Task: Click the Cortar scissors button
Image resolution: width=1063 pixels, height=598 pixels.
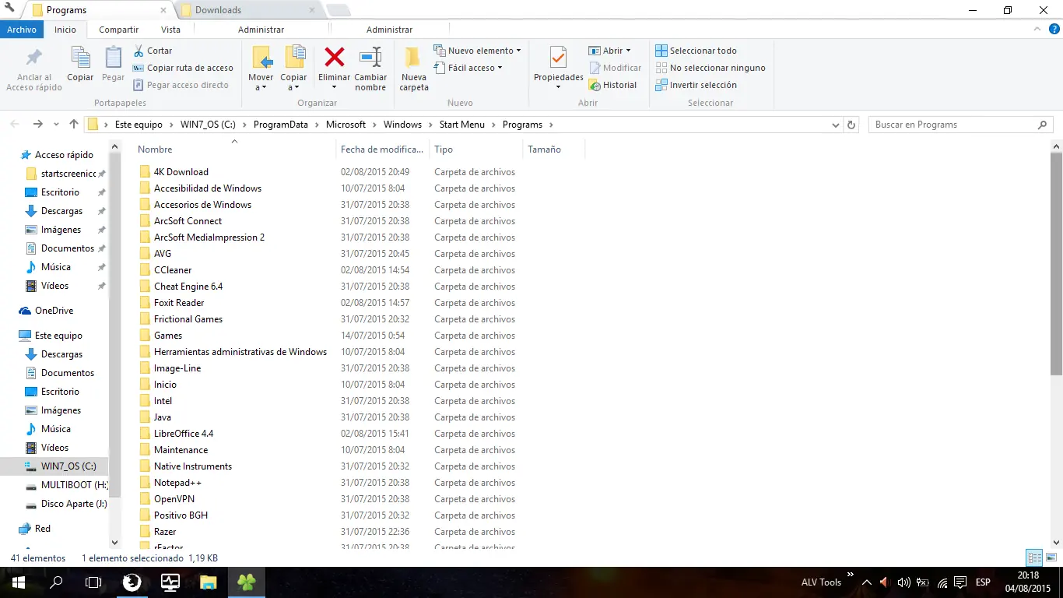Action: click(153, 51)
